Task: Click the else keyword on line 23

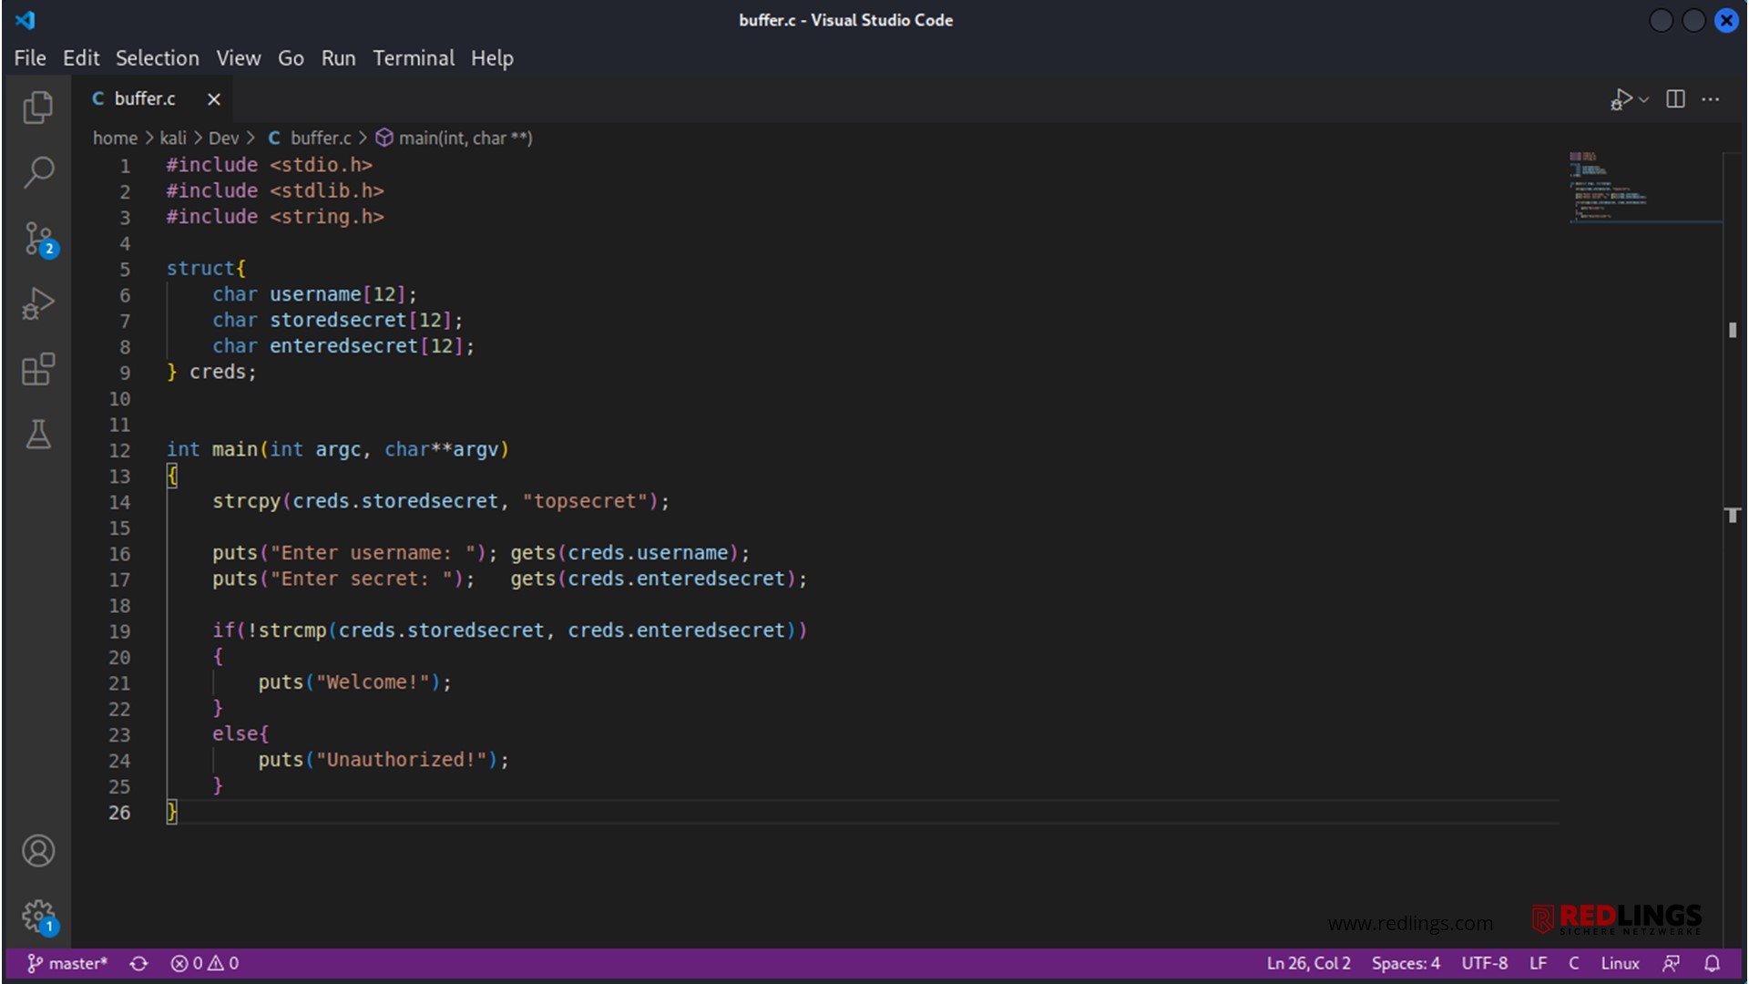Action: [235, 734]
